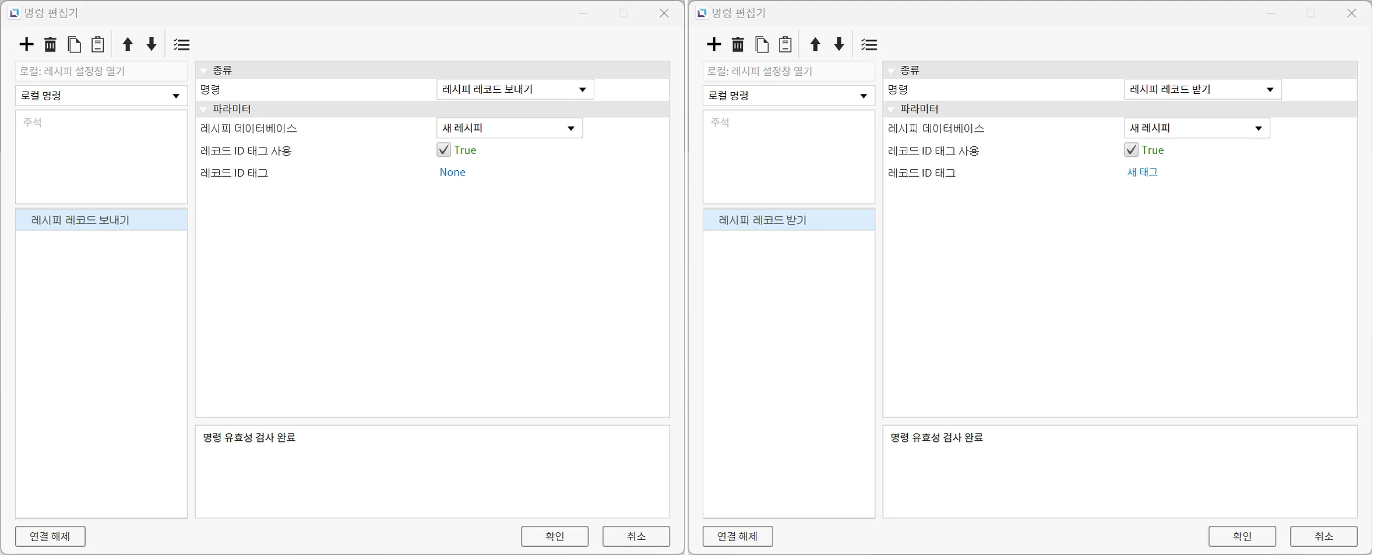
Task: Select 레시피 레코드 받기 item in command list
Action: pyautogui.click(x=762, y=220)
